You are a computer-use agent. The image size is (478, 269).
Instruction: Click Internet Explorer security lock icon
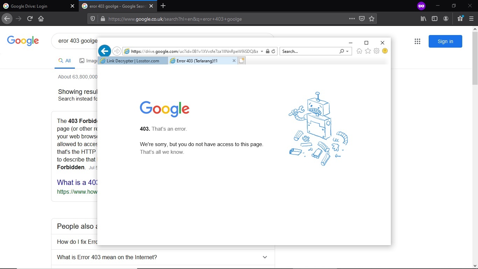pyautogui.click(x=268, y=51)
